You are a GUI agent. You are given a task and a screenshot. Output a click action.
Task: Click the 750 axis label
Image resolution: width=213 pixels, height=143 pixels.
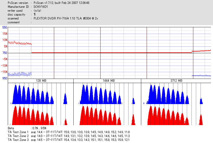pyautogui.click(x=5, y=53)
